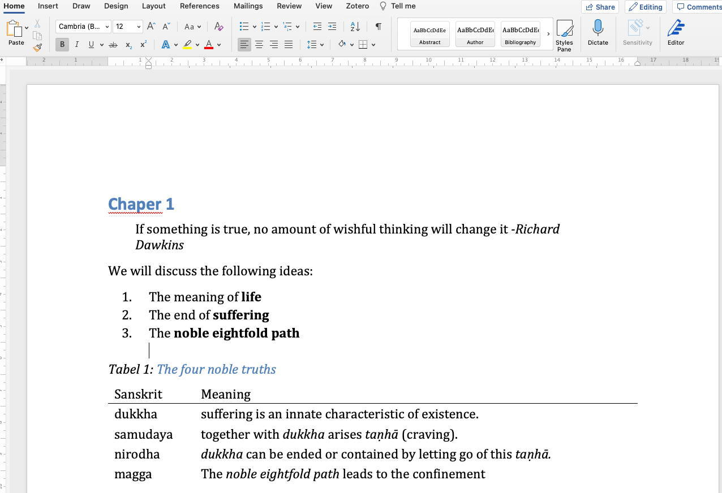Click the Format Painter brush icon
Screen dimensions: 722x493
pyautogui.click(x=37, y=47)
